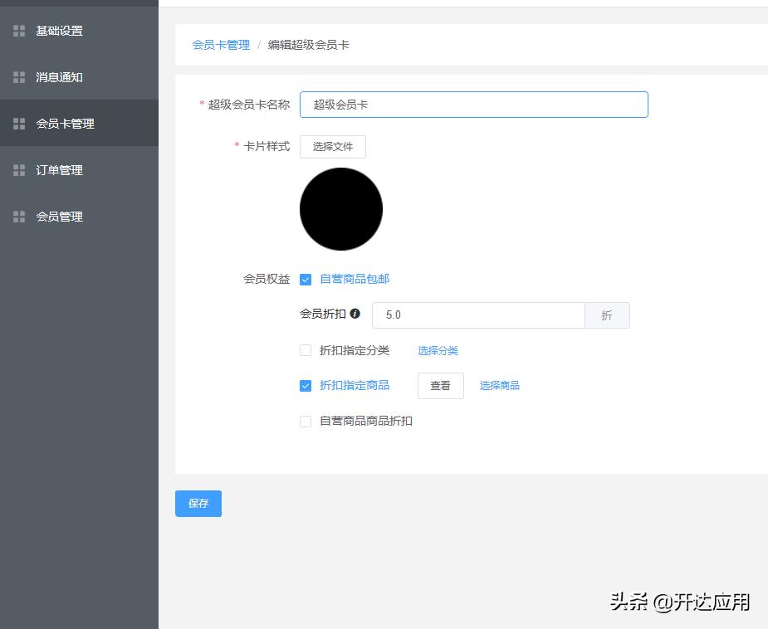
Task: Enable the 自营商品商品折扣 checkbox
Action: pyautogui.click(x=306, y=421)
